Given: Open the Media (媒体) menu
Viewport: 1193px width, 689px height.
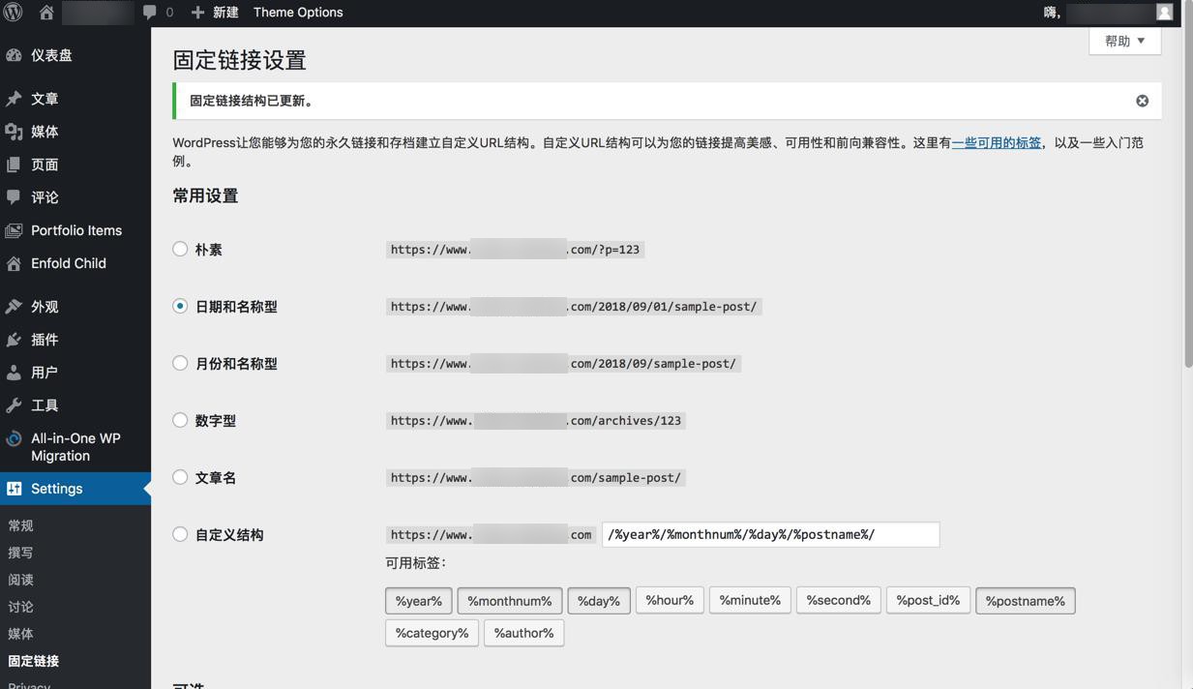Looking at the screenshot, I should pyautogui.click(x=45, y=132).
